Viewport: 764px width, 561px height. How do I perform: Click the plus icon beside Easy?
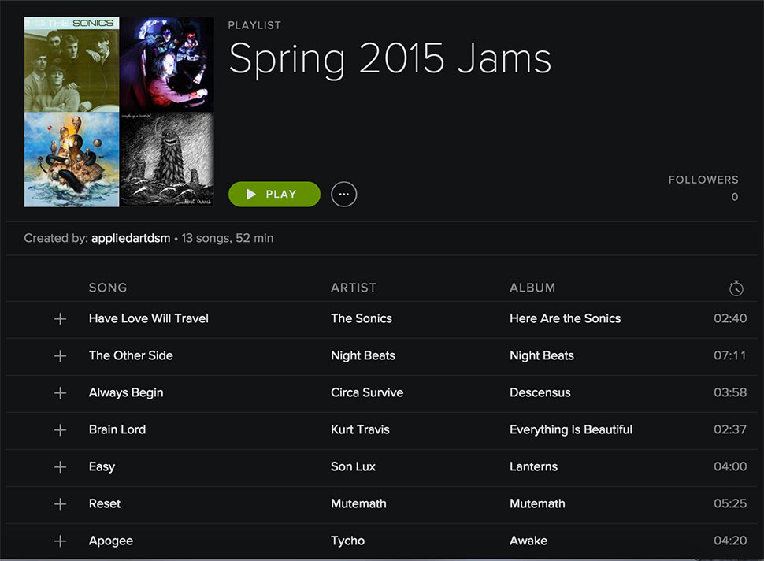point(60,467)
